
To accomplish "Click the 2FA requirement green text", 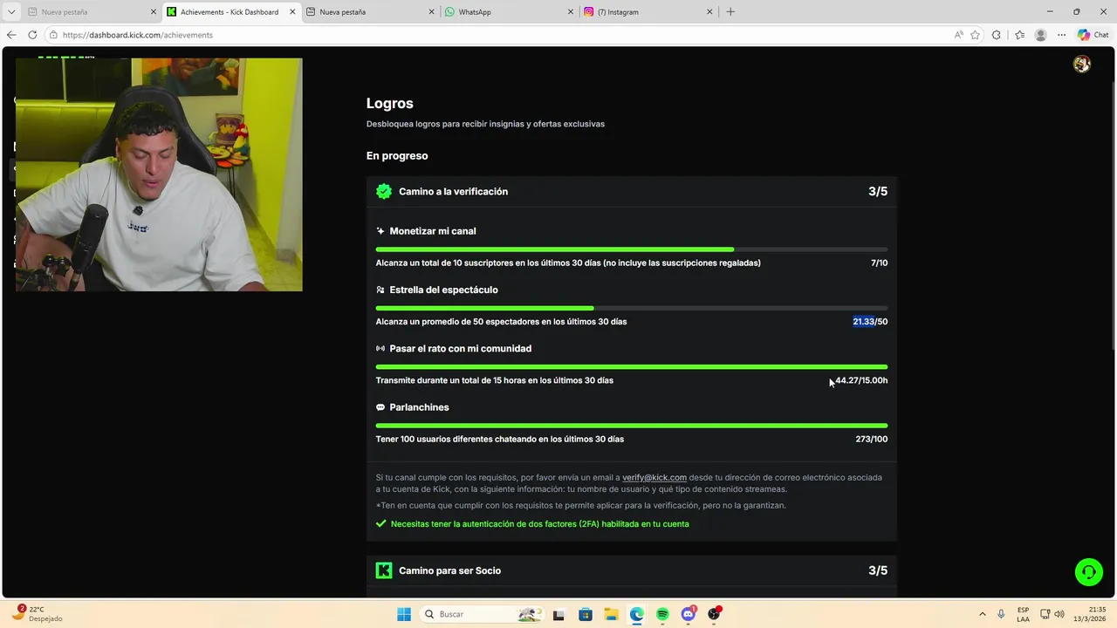I will [540, 524].
